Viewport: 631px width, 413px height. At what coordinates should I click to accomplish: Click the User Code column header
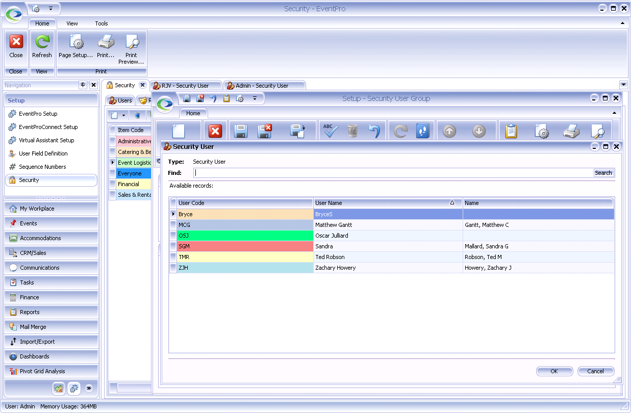point(245,203)
